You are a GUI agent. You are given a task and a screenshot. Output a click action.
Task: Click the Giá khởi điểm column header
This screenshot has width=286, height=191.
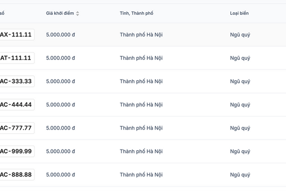click(60, 13)
